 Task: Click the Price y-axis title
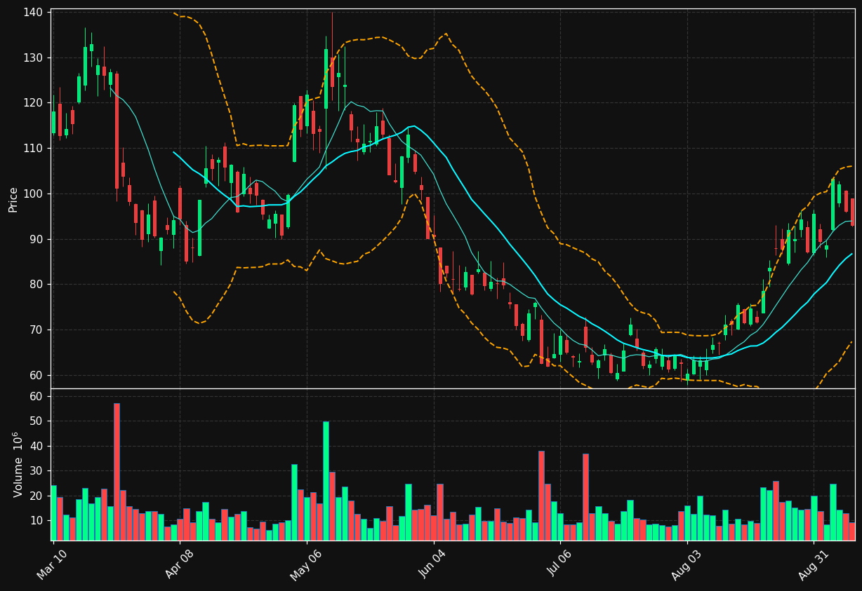[13, 199]
